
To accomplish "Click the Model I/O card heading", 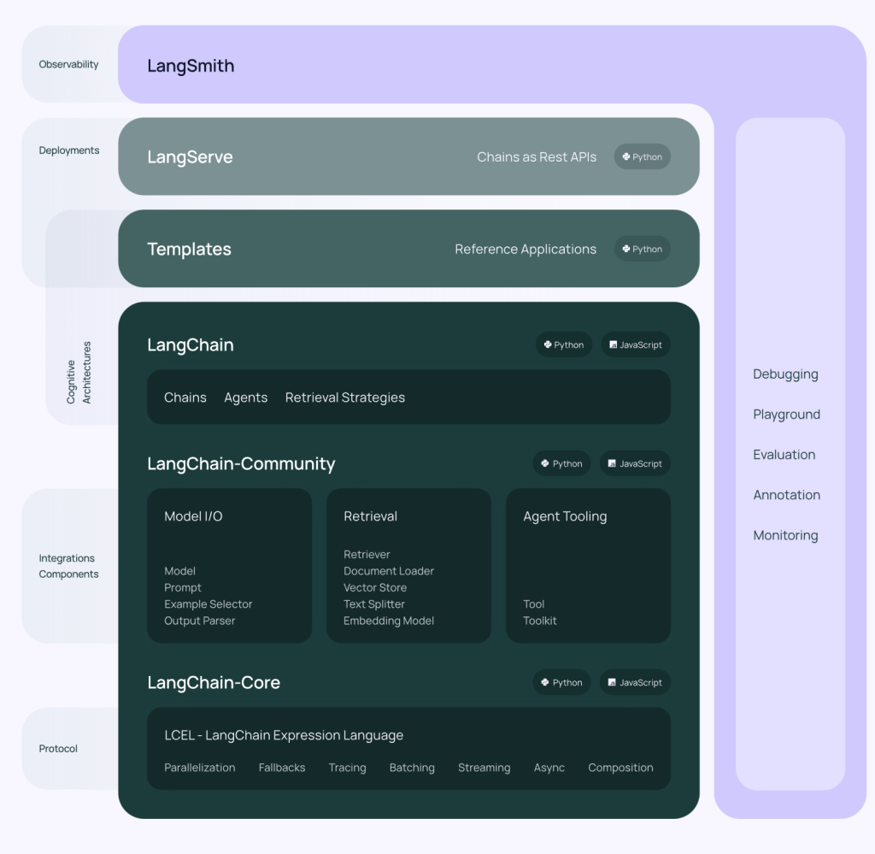I will tap(193, 516).
